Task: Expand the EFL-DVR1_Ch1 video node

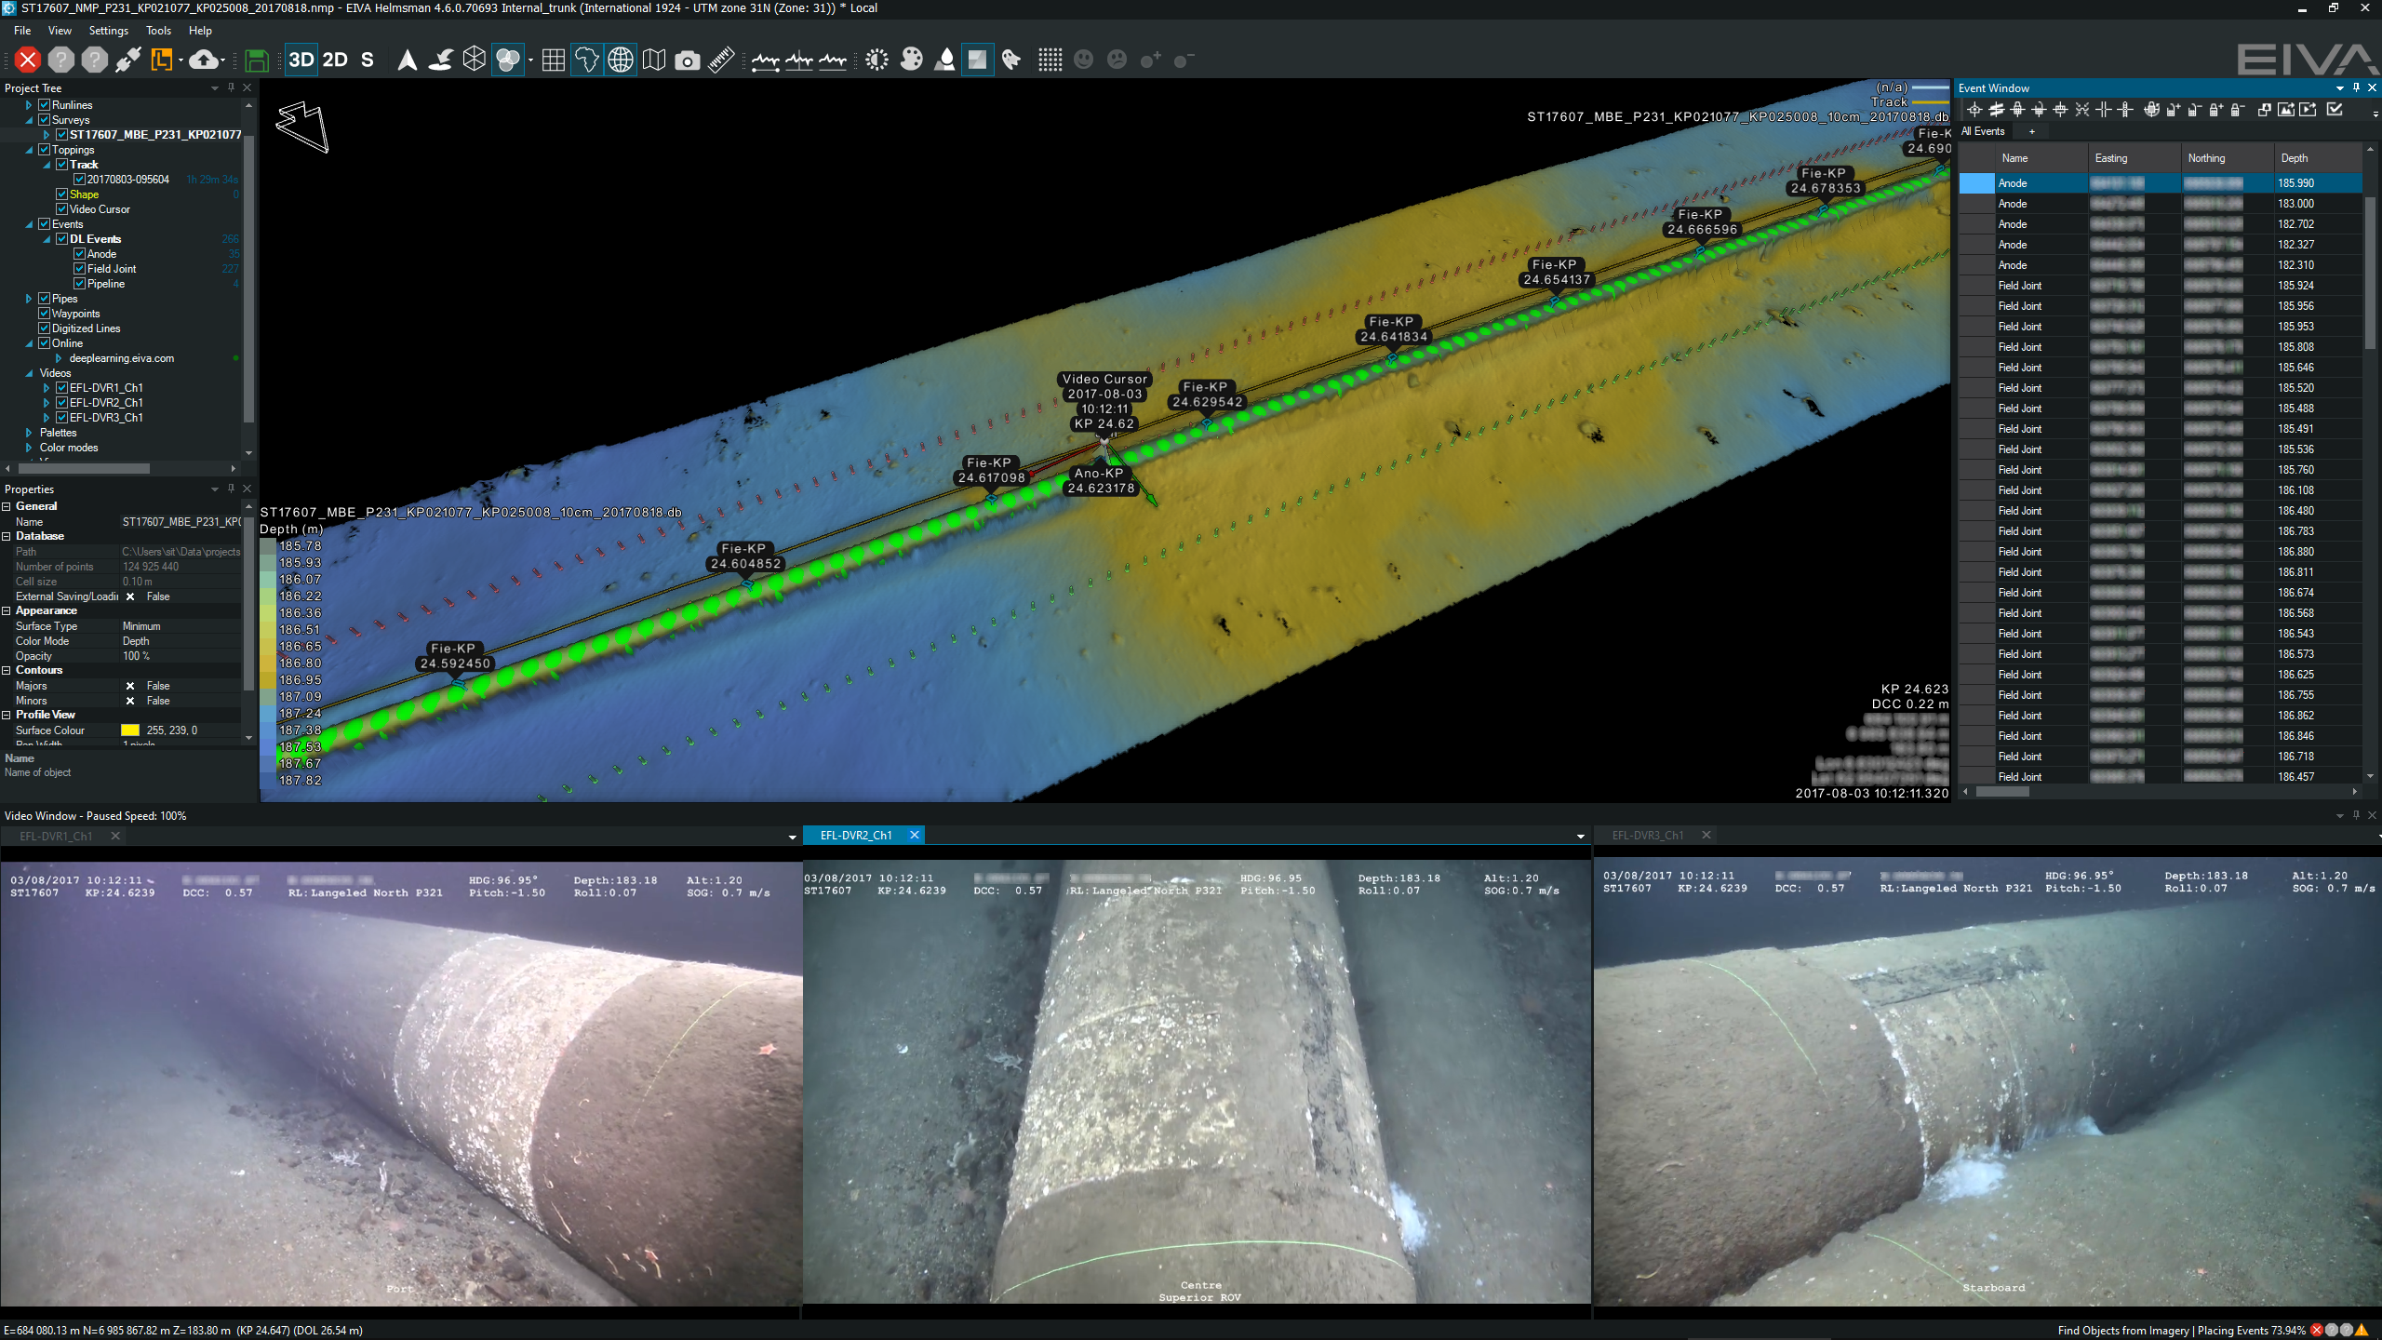Action: click(46, 387)
